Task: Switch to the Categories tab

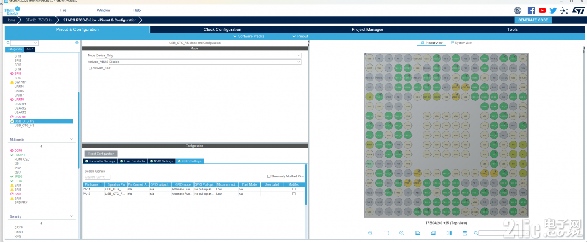Action: tap(15, 49)
